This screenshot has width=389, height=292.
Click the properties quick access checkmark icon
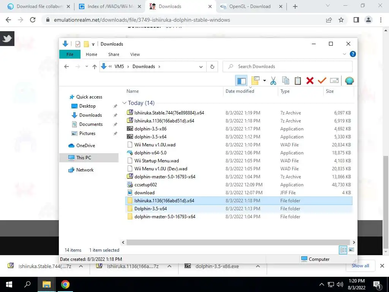pyautogui.click(x=77, y=44)
